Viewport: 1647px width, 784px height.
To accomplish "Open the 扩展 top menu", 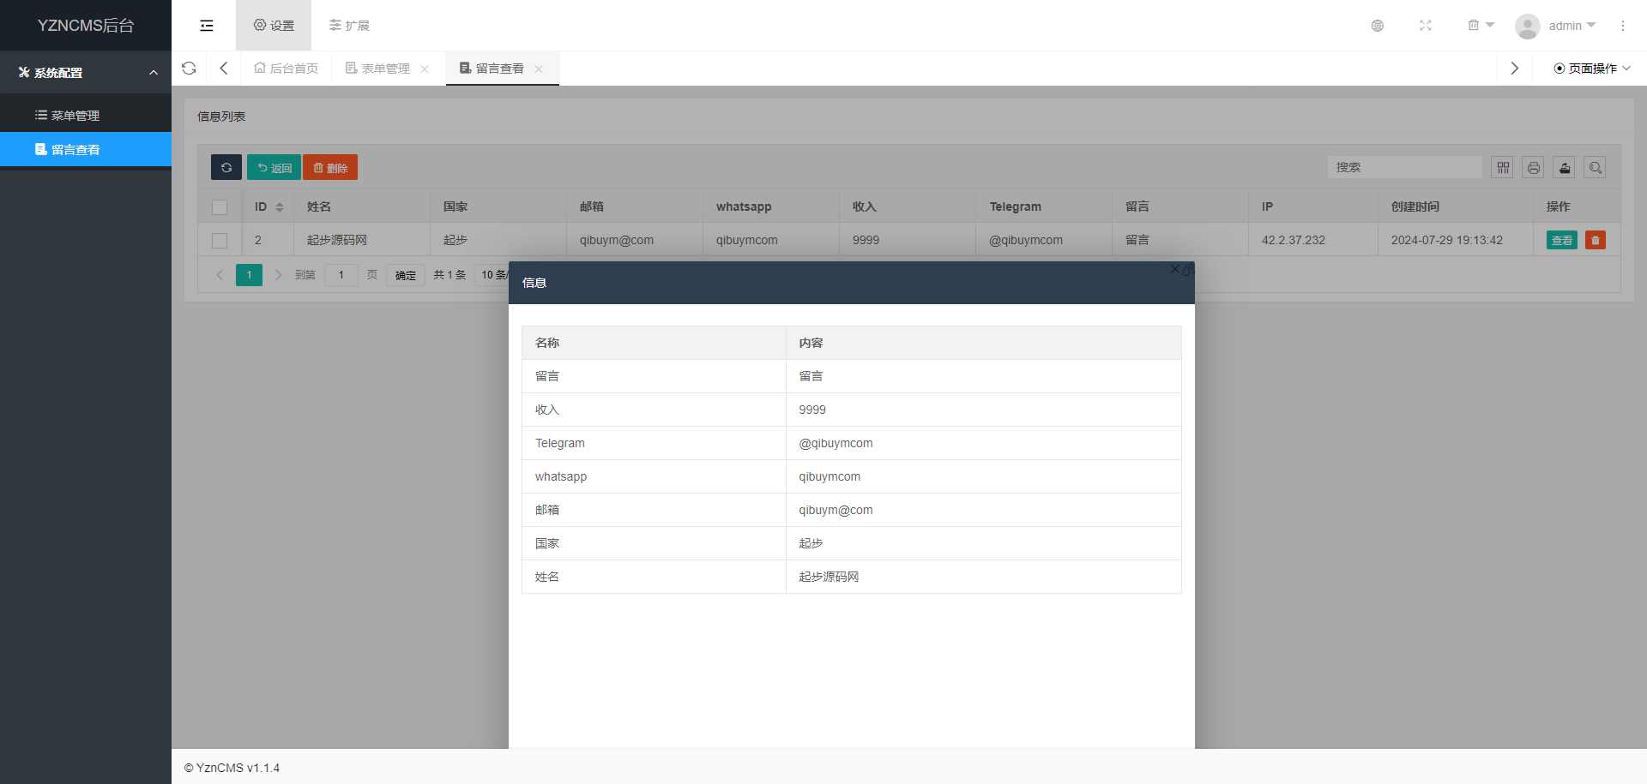I will pyautogui.click(x=349, y=26).
